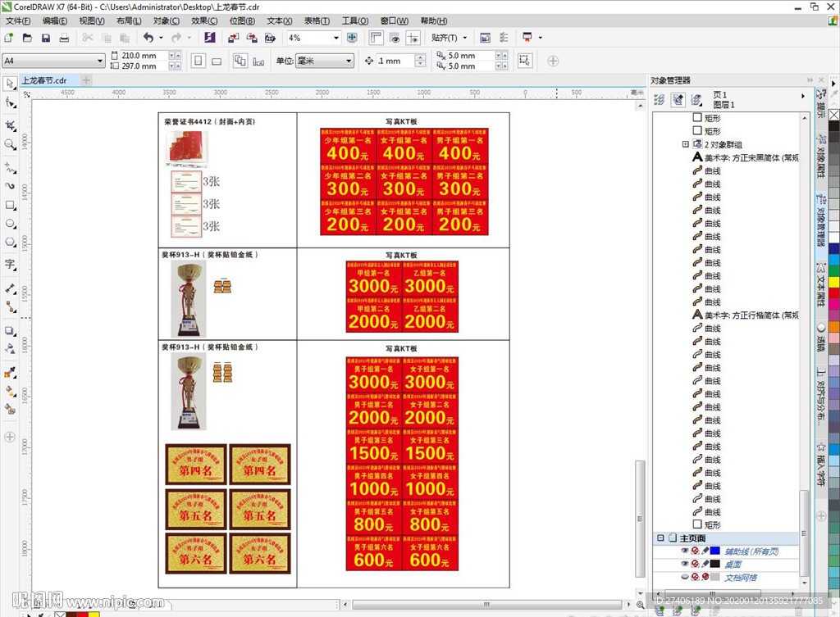
Task: Toggle the show guidelines icon
Action: (x=413, y=38)
